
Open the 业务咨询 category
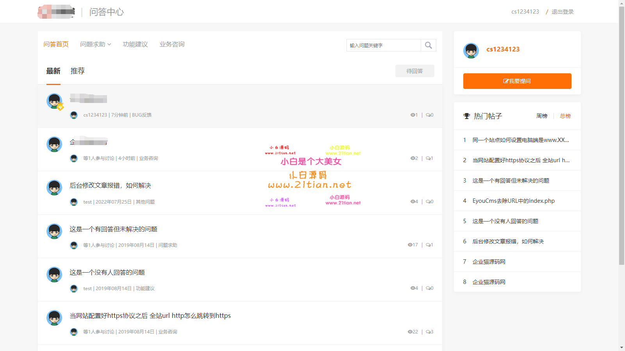tap(172, 44)
